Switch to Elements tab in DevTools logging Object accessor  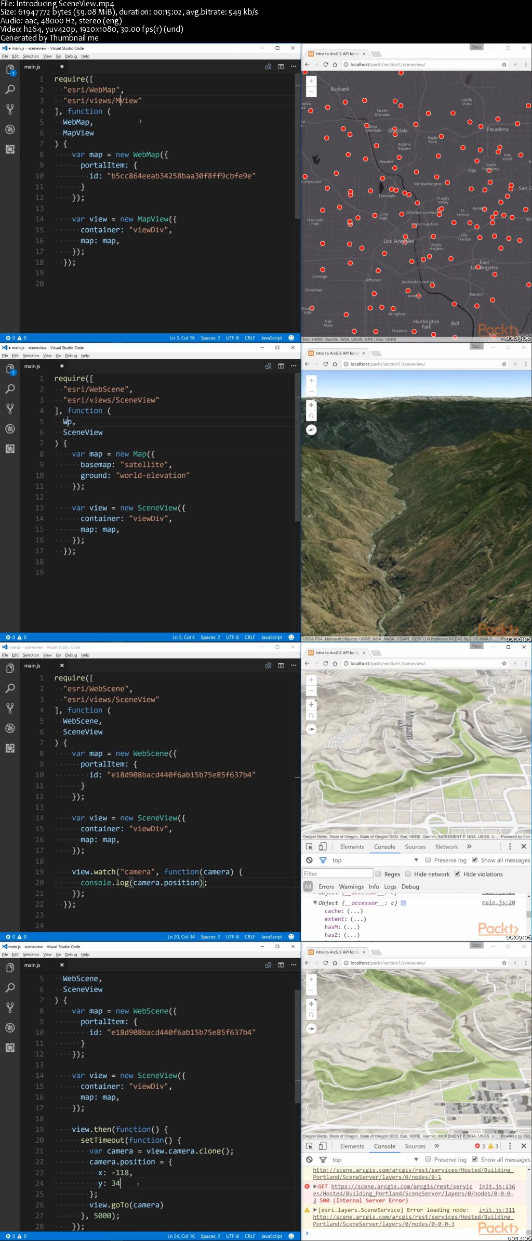352,846
